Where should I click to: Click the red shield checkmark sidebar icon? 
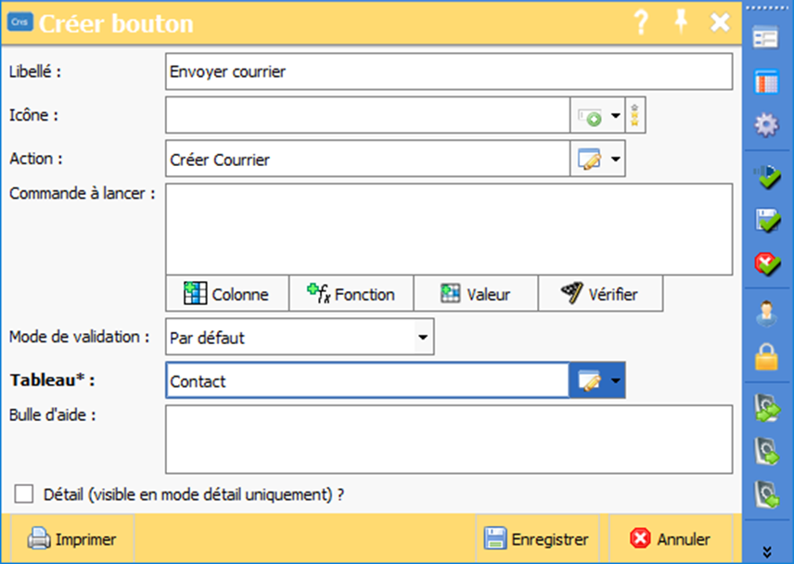[x=766, y=264]
